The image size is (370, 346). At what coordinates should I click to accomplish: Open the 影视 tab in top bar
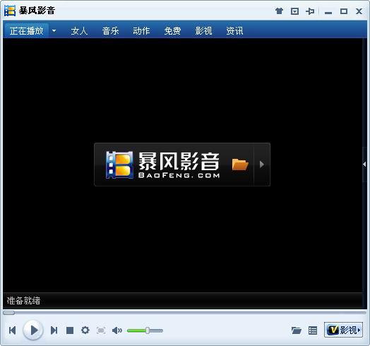(203, 31)
